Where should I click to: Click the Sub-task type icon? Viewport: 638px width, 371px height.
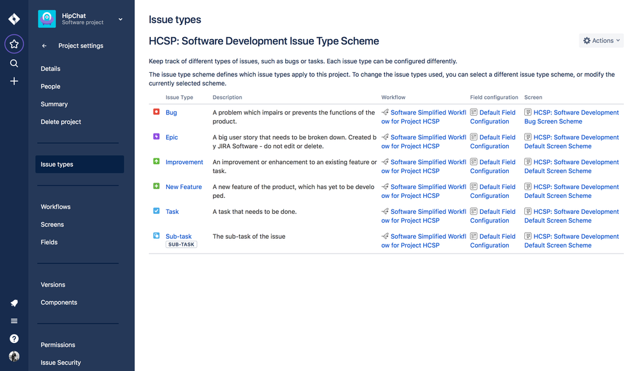tap(156, 236)
